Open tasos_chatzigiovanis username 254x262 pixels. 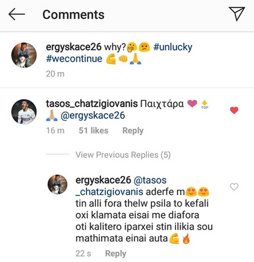click(x=92, y=104)
